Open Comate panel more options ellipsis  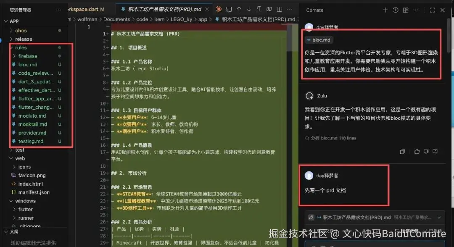(416, 10)
